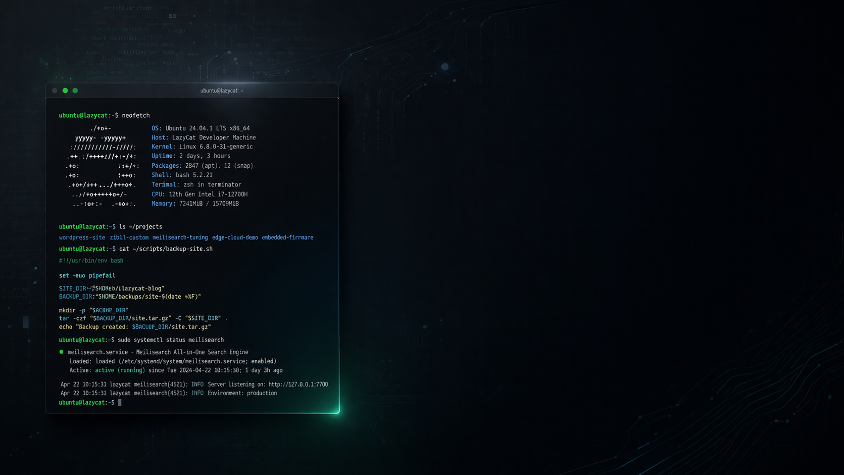Click the 'set -euo pipefail' script line
Viewport: 844px width, 475px height.
(87, 275)
